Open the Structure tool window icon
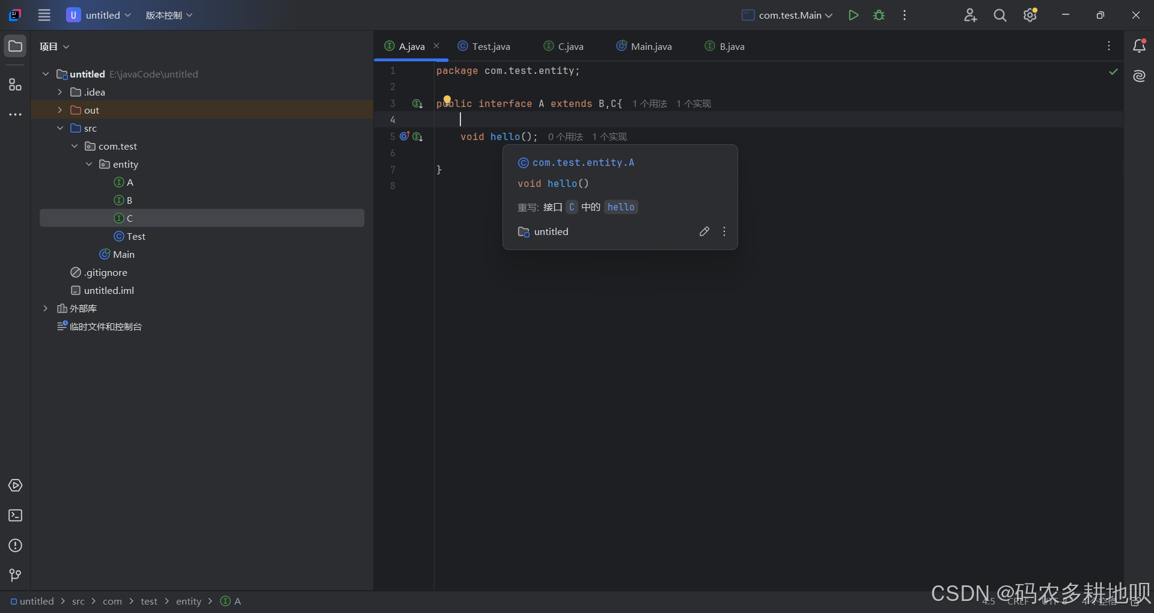 click(x=15, y=85)
